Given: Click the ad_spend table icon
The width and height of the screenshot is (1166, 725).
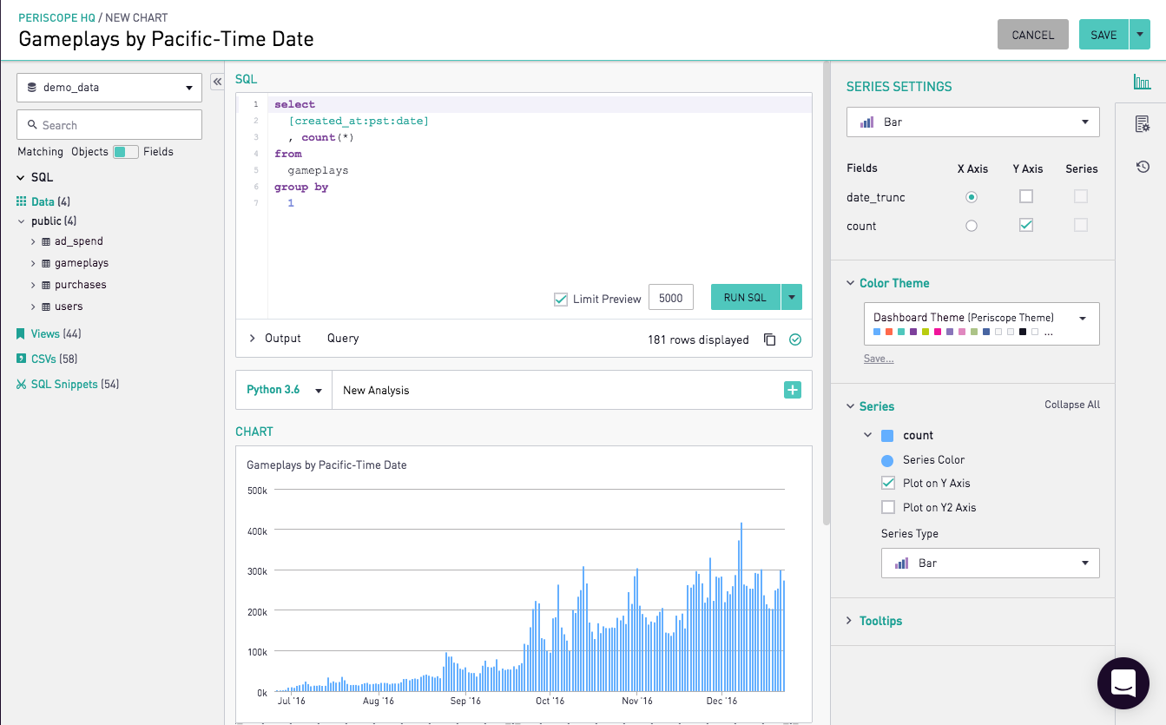Looking at the screenshot, I should [46, 241].
